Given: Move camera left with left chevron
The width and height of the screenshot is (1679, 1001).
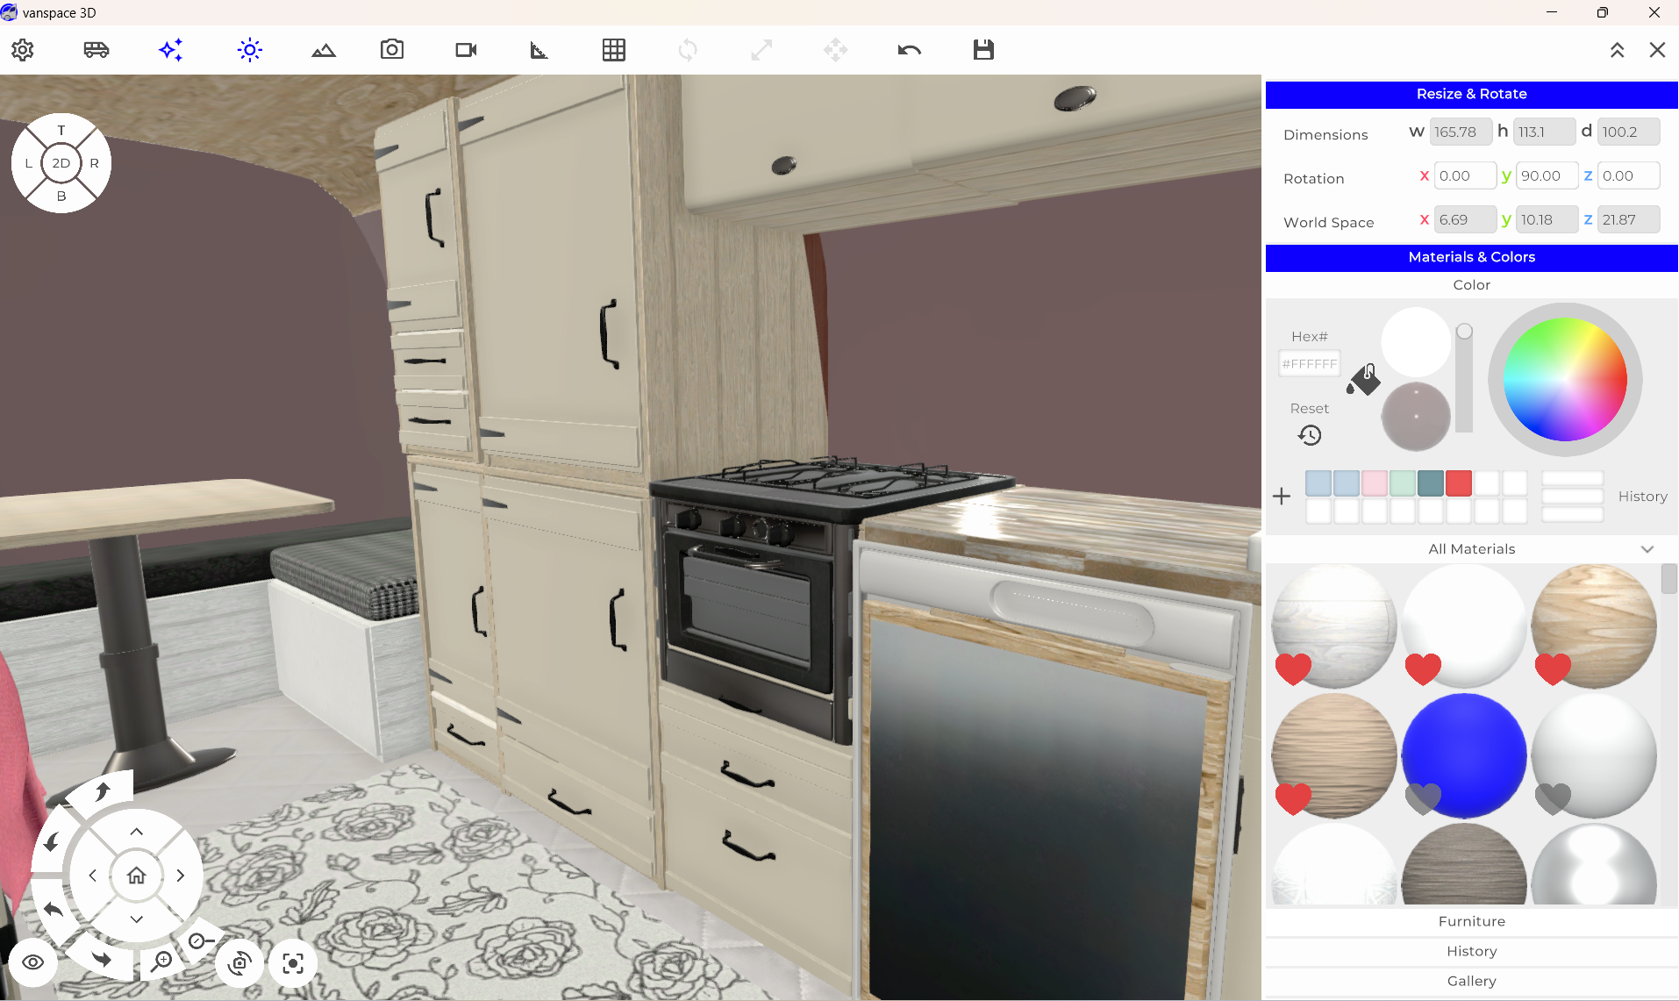Looking at the screenshot, I should (93, 875).
